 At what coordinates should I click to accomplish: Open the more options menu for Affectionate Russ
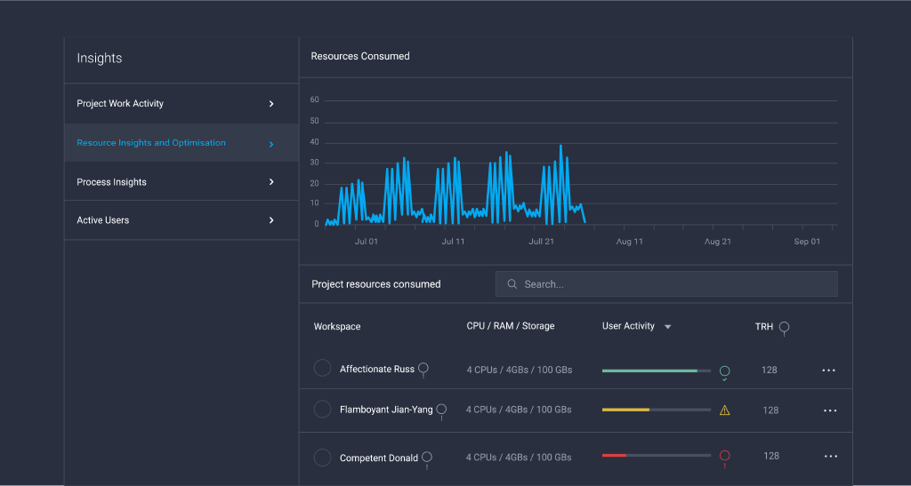(828, 370)
